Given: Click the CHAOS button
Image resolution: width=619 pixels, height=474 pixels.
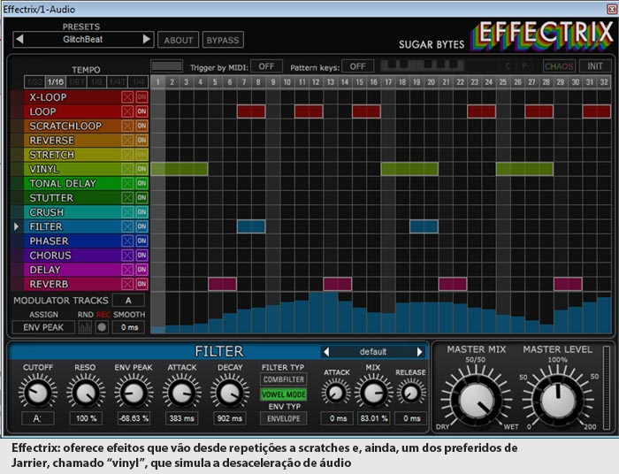Looking at the screenshot, I should [x=559, y=66].
